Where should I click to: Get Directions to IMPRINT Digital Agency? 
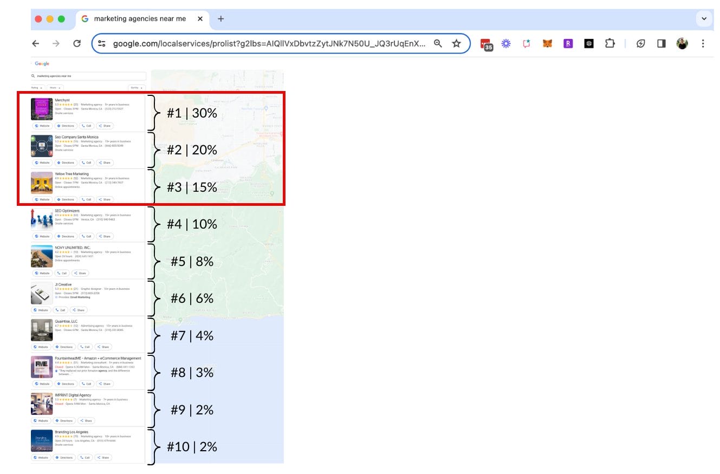click(x=64, y=420)
